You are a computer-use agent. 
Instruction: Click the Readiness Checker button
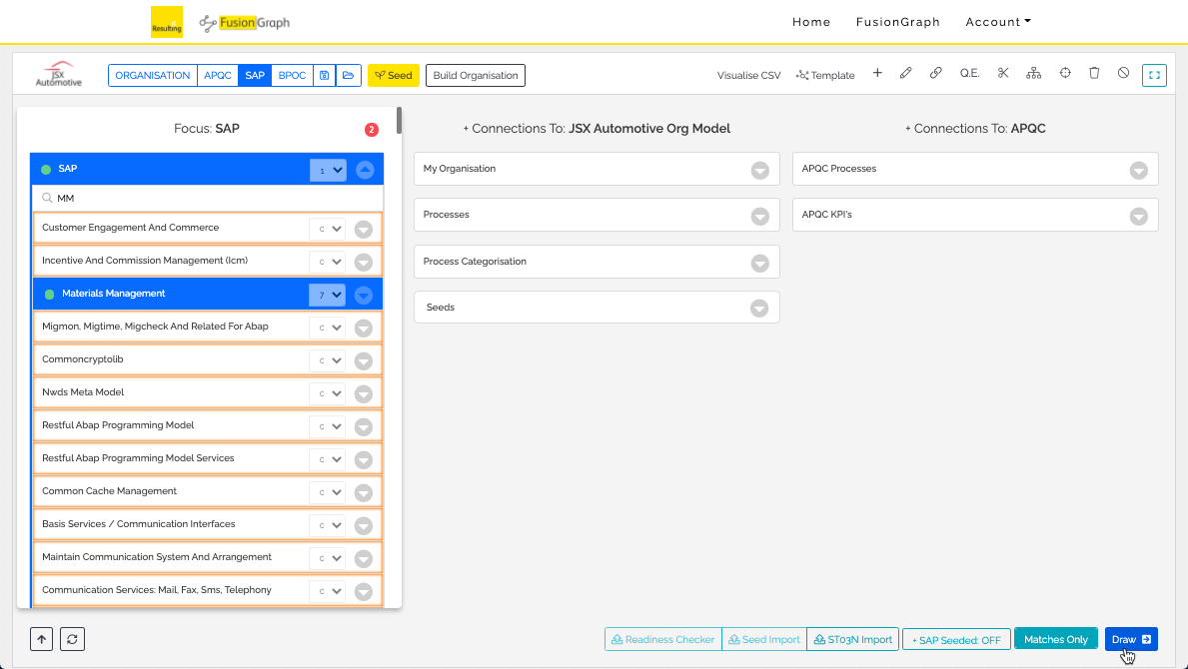663,639
